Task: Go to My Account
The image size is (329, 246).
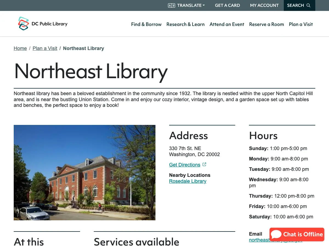Action: [x=264, y=5]
